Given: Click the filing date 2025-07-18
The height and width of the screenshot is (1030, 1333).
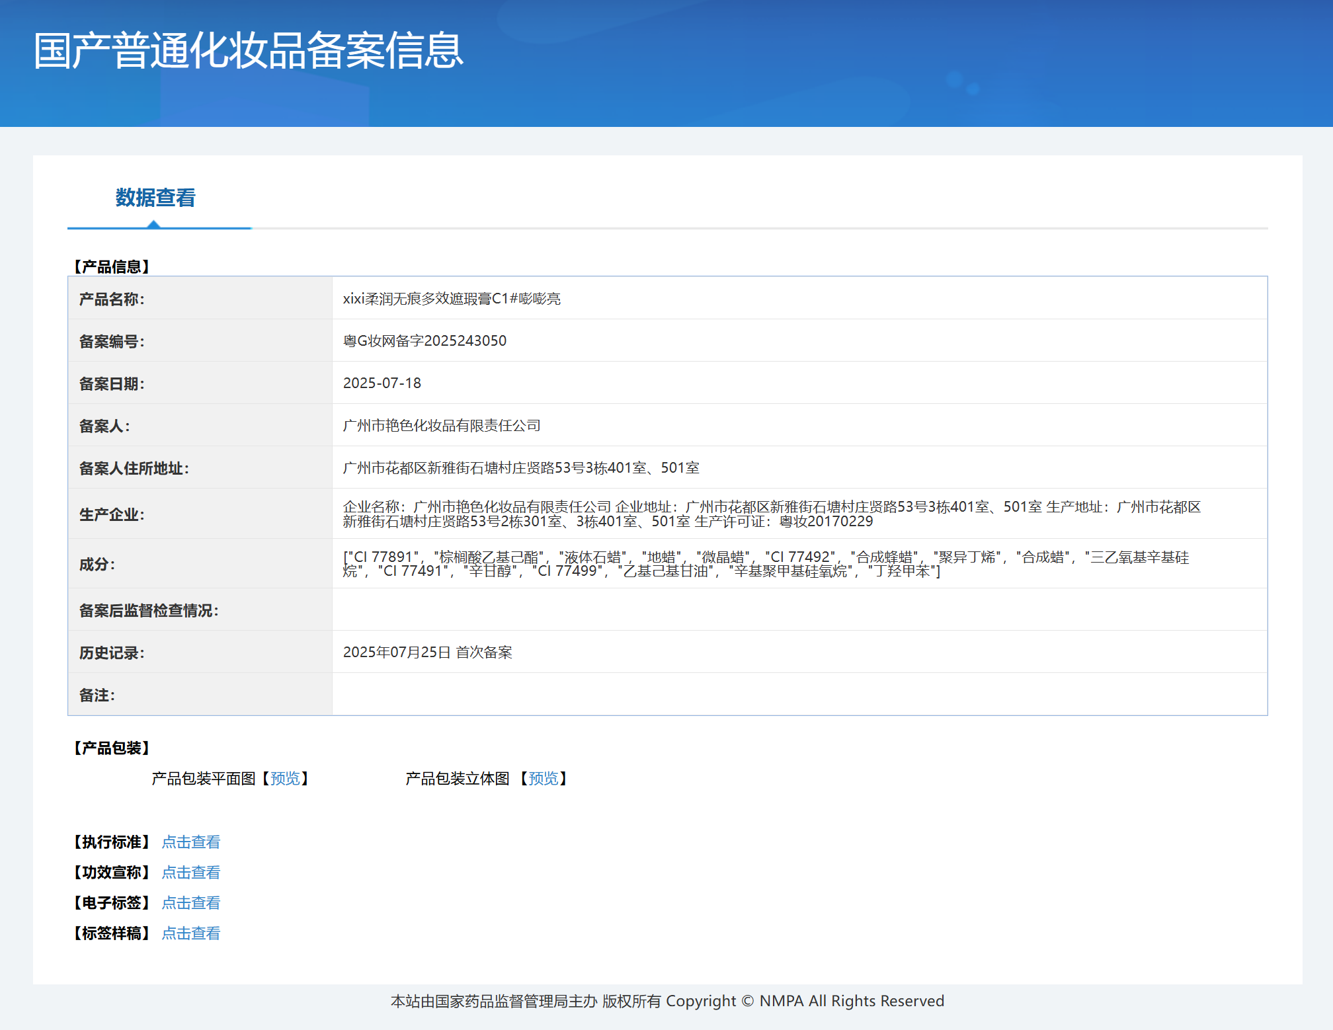Looking at the screenshot, I should pyautogui.click(x=382, y=383).
